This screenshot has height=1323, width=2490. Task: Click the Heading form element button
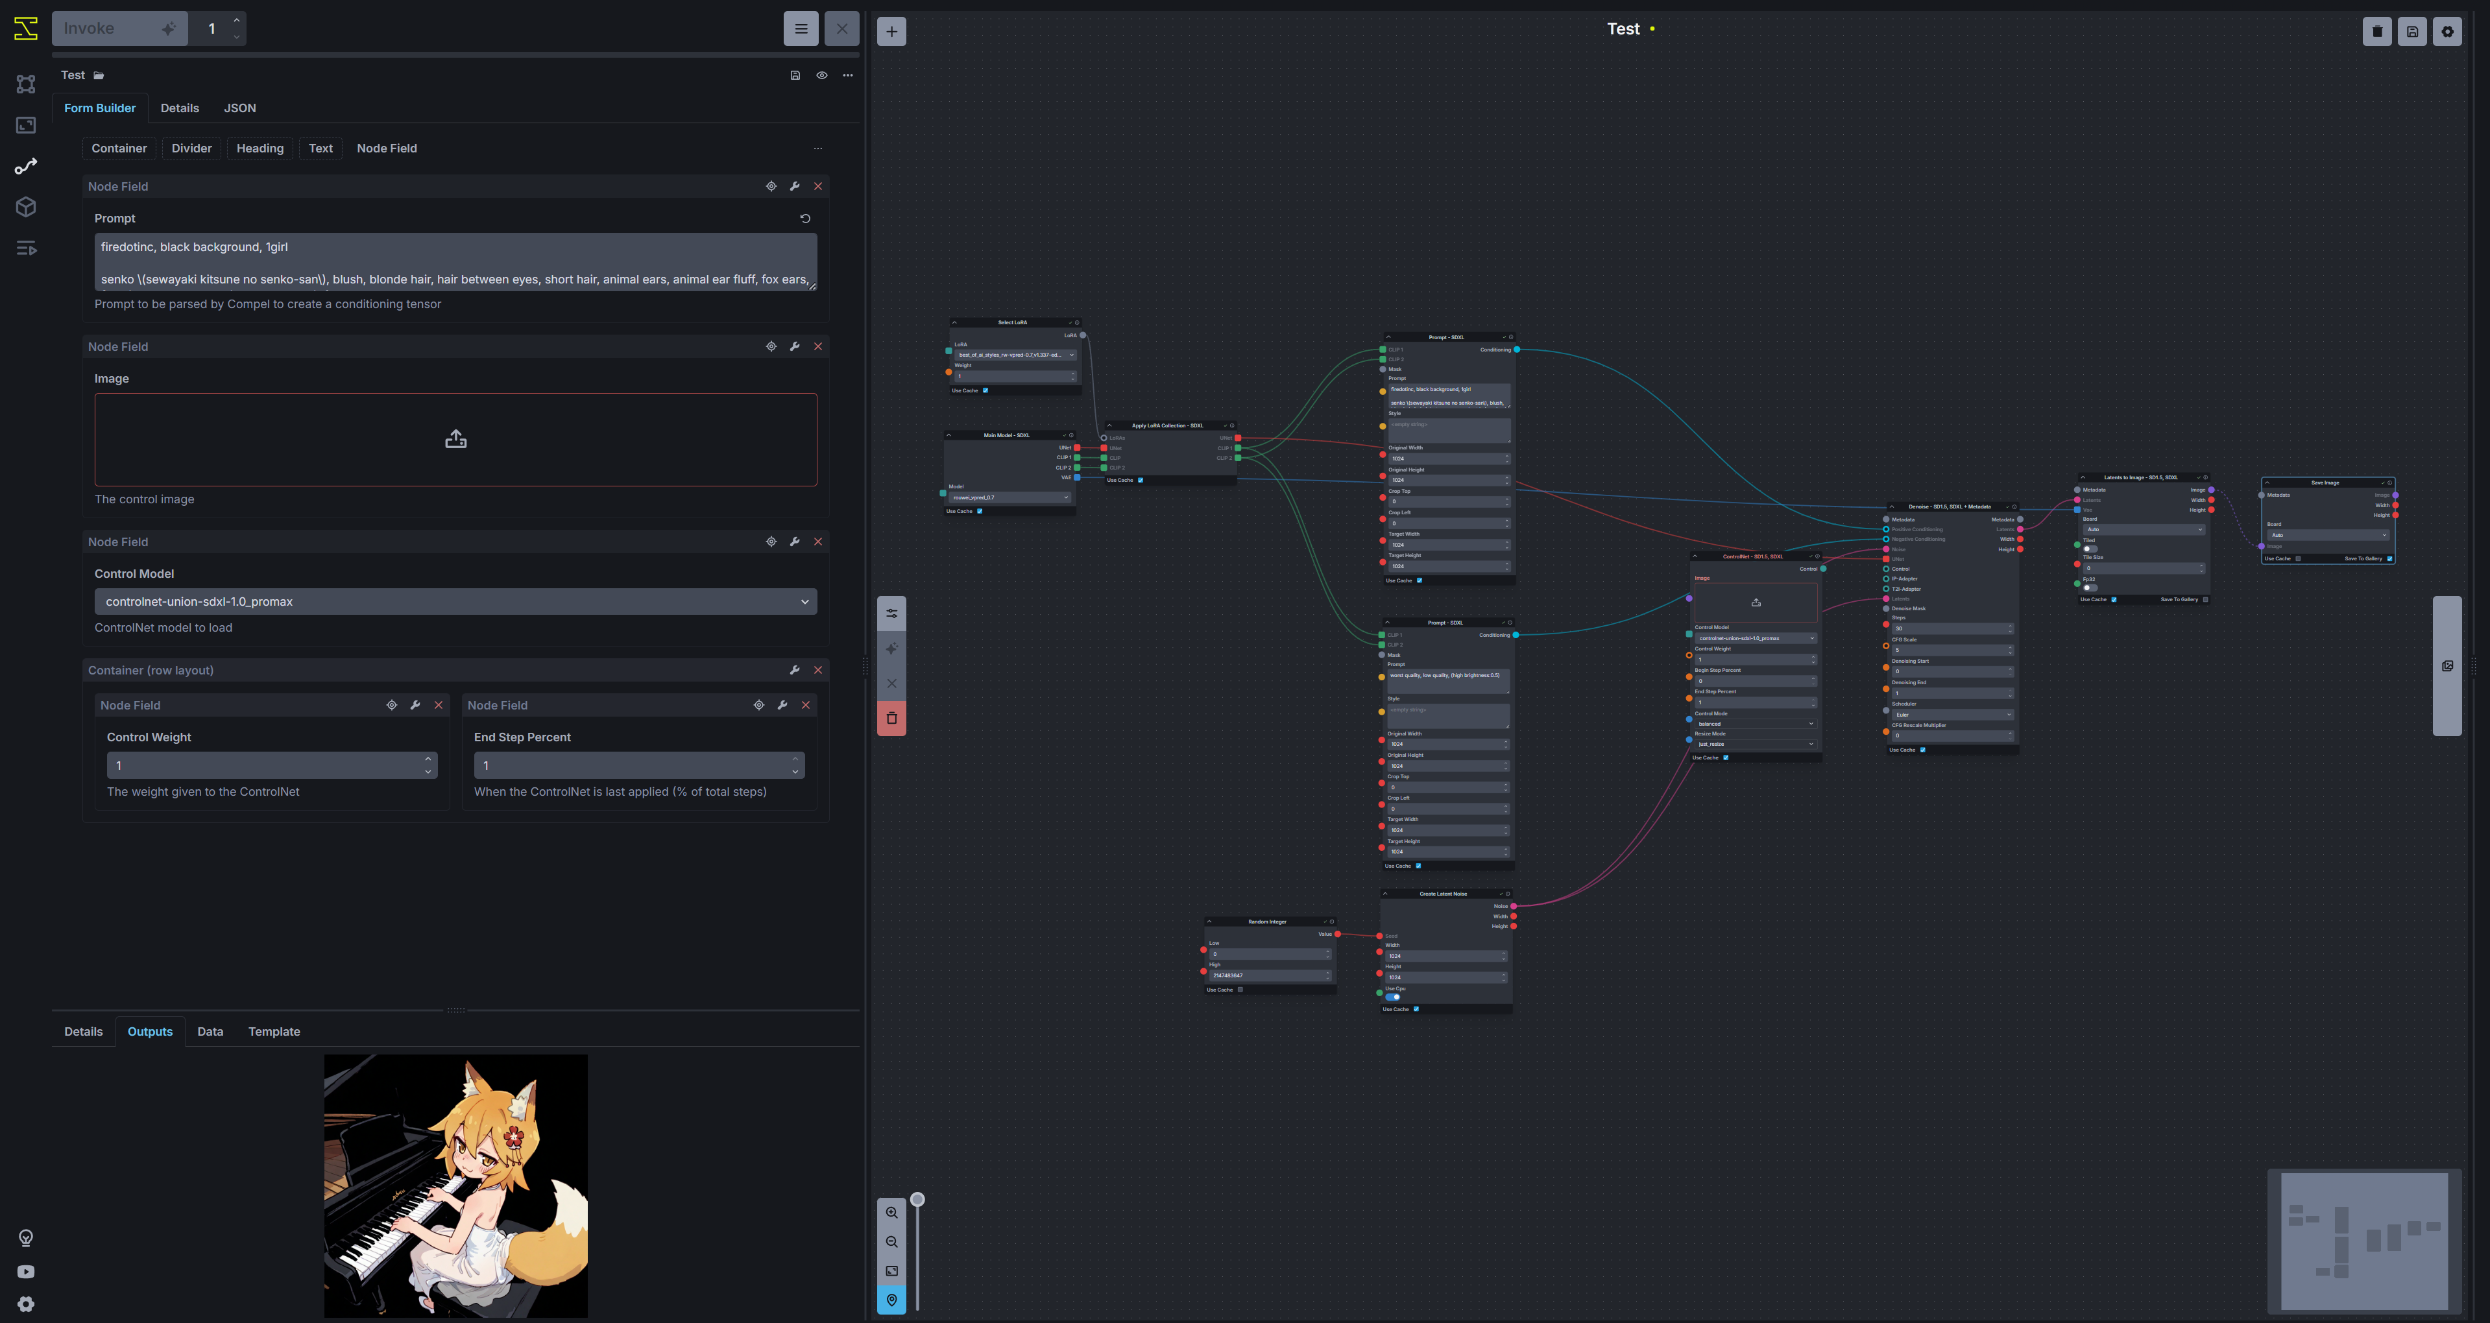pos(260,149)
